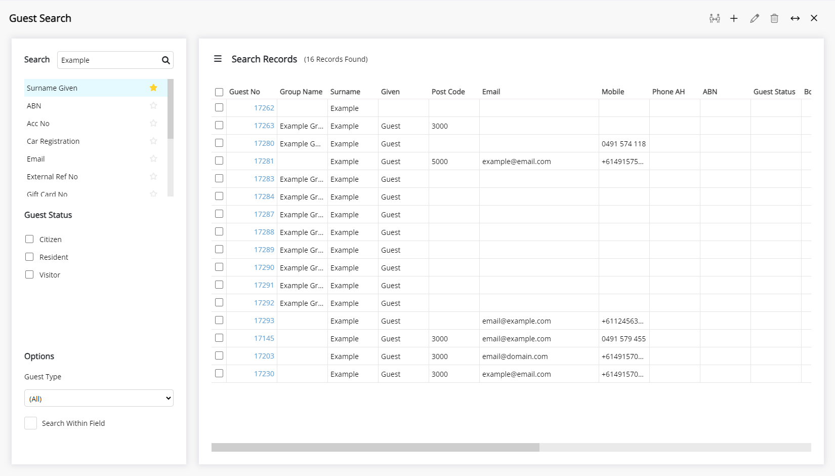
Task: Click the search field list scrollbar
Action: [171, 109]
